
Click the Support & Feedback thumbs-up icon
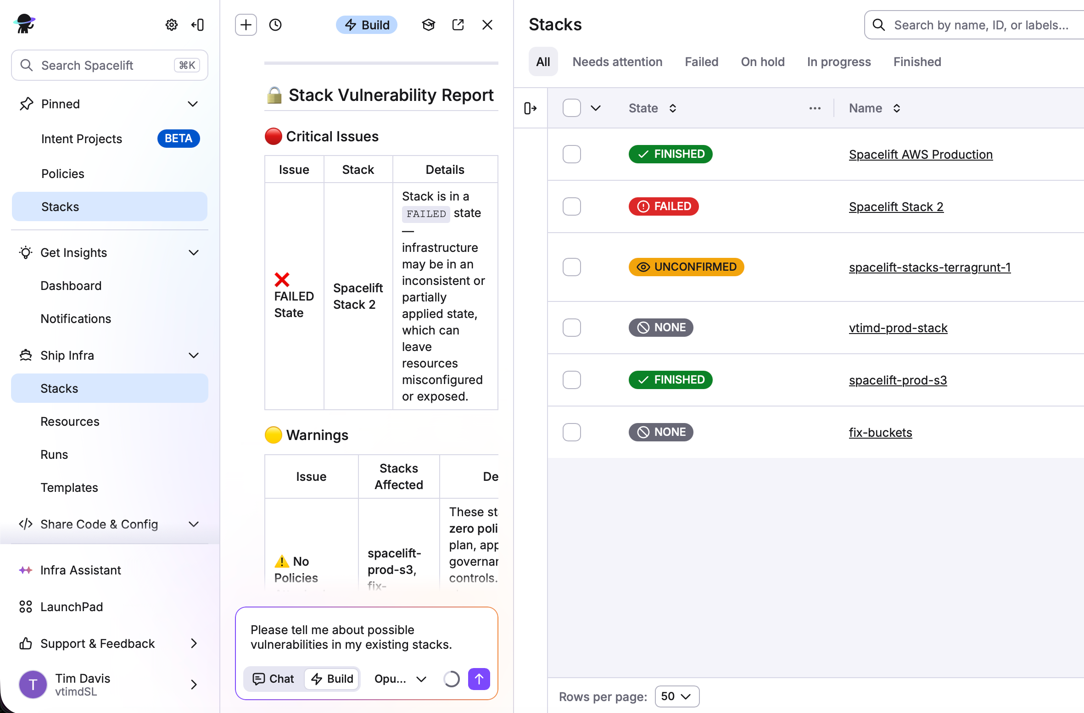coord(26,644)
